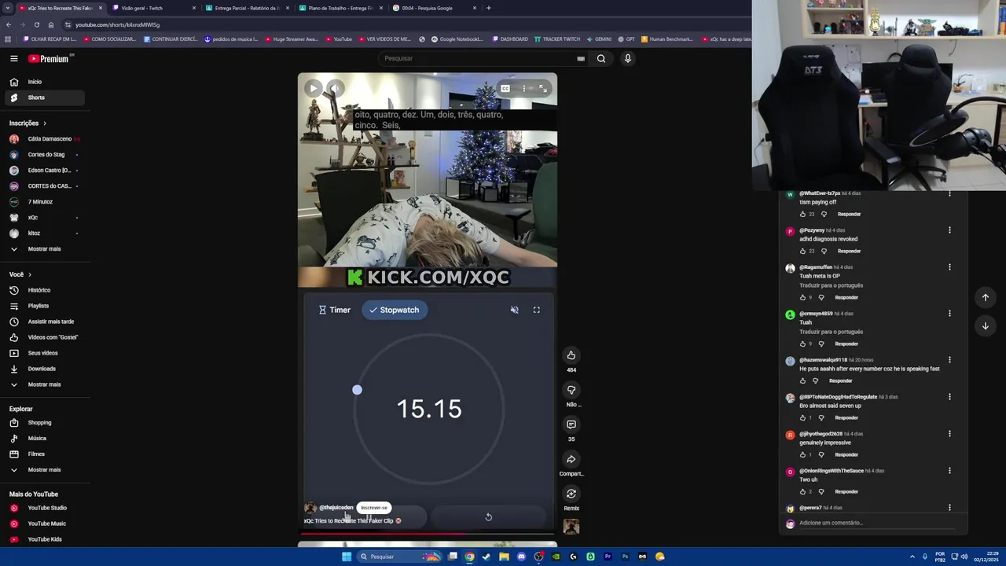The image size is (1006, 566).
Task: Open options menu for @crmsyn4859 comment
Action: pyautogui.click(x=949, y=314)
